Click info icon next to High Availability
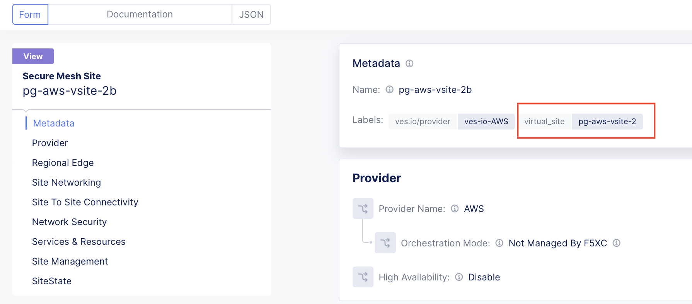Image resolution: width=692 pixels, height=304 pixels. tap(459, 277)
